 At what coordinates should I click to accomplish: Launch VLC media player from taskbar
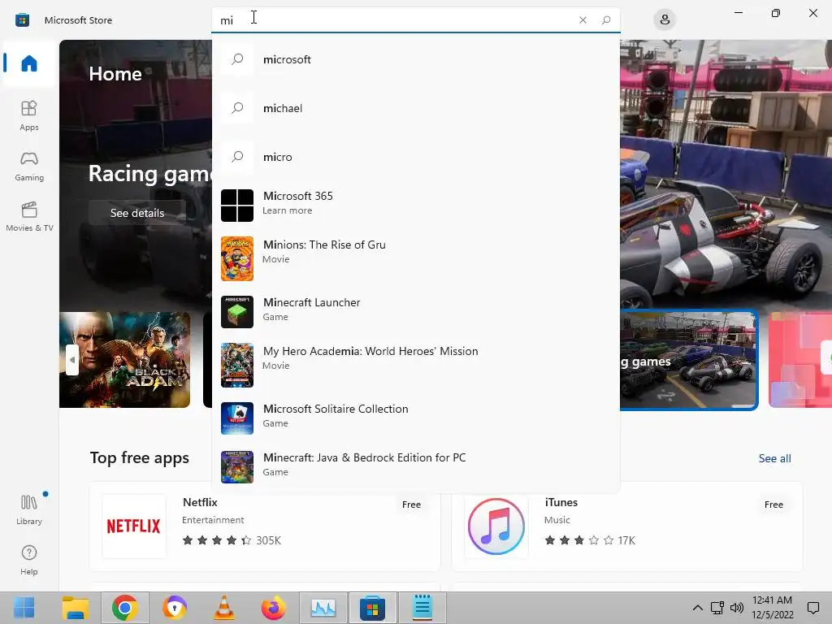tap(224, 608)
